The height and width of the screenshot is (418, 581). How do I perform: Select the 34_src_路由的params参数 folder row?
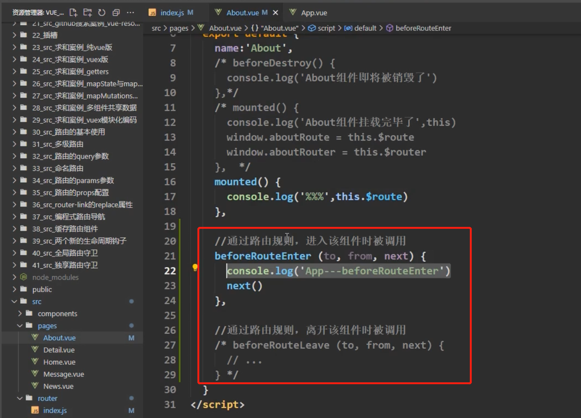[x=72, y=180]
